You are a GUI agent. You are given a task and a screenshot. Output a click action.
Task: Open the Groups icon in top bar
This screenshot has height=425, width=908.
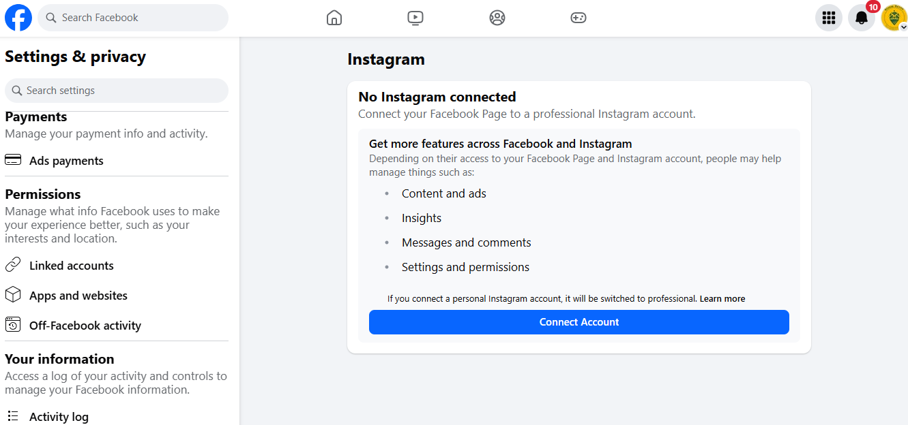coord(497,18)
